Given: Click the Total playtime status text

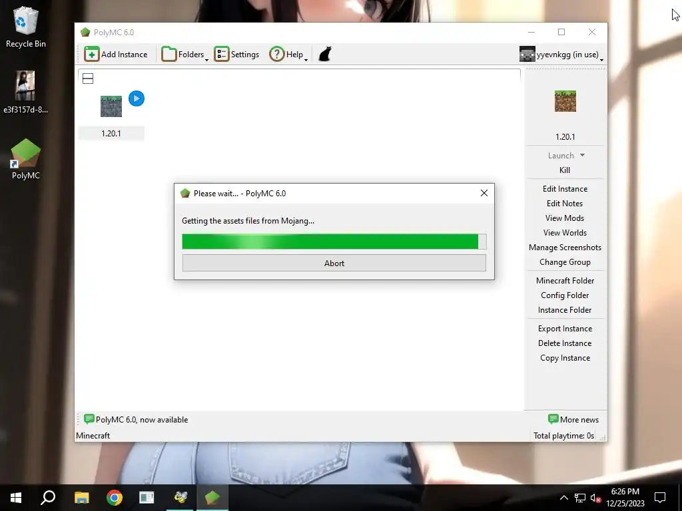Looking at the screenshot, I should click(563, 436).
